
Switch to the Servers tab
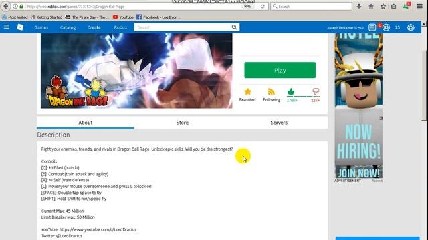pos(279,123)
